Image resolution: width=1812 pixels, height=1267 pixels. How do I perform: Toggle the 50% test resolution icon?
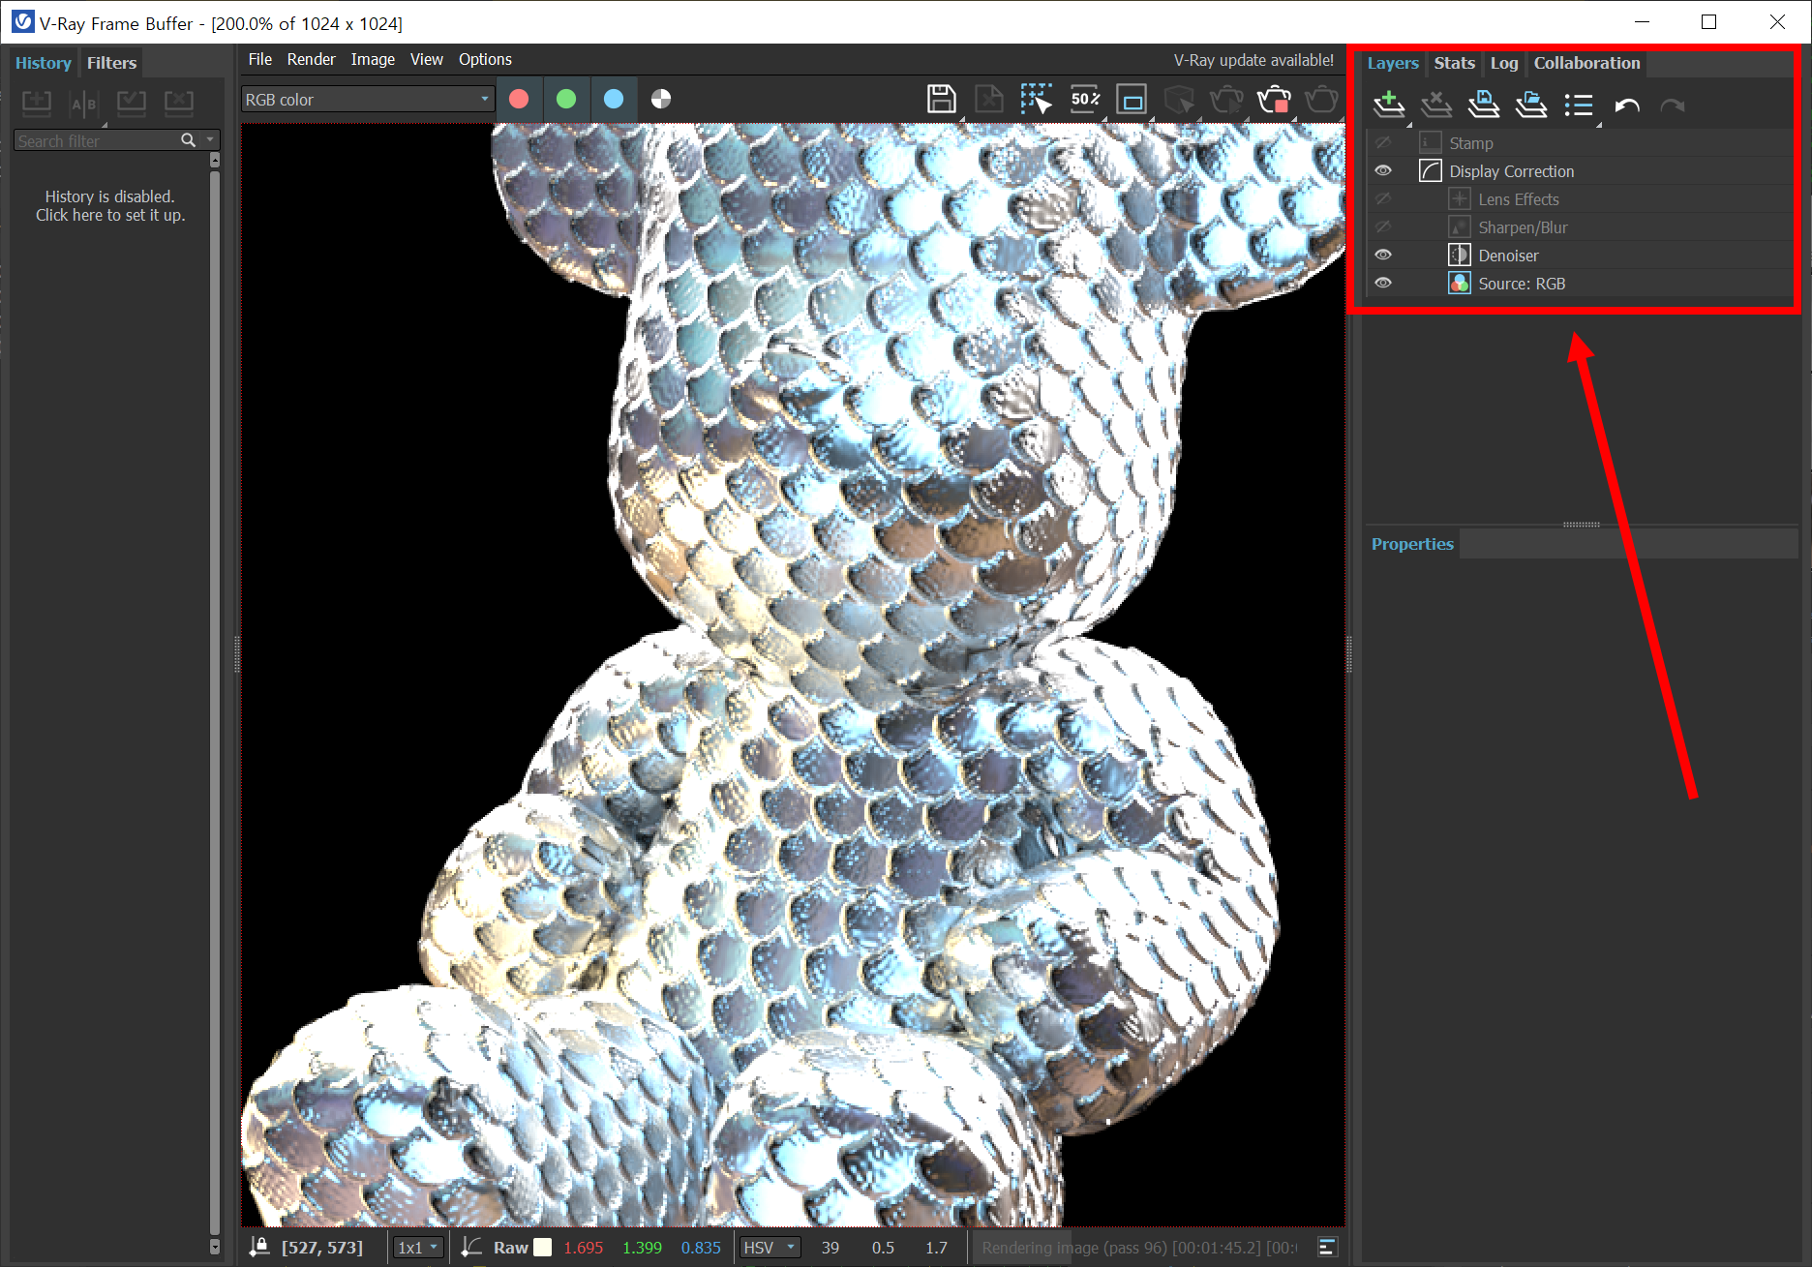coord(1084,100)
